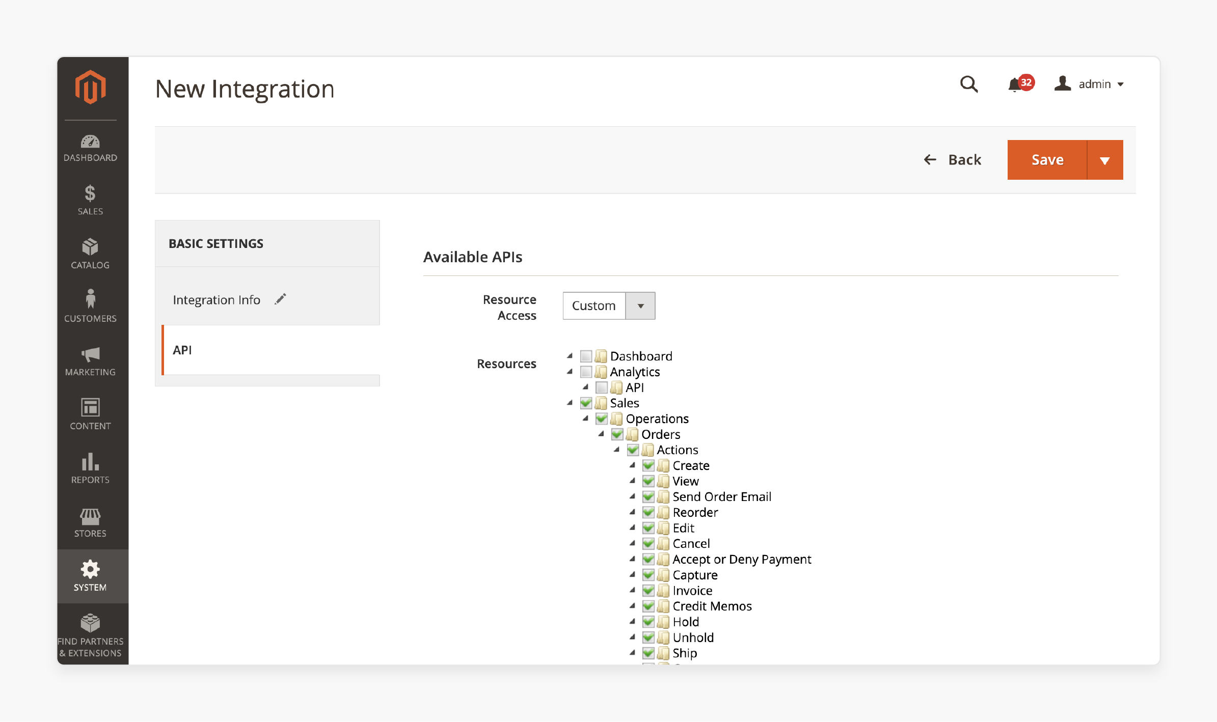
Task: Collapse the Actions tree node arrow
Action: (616, 450)
